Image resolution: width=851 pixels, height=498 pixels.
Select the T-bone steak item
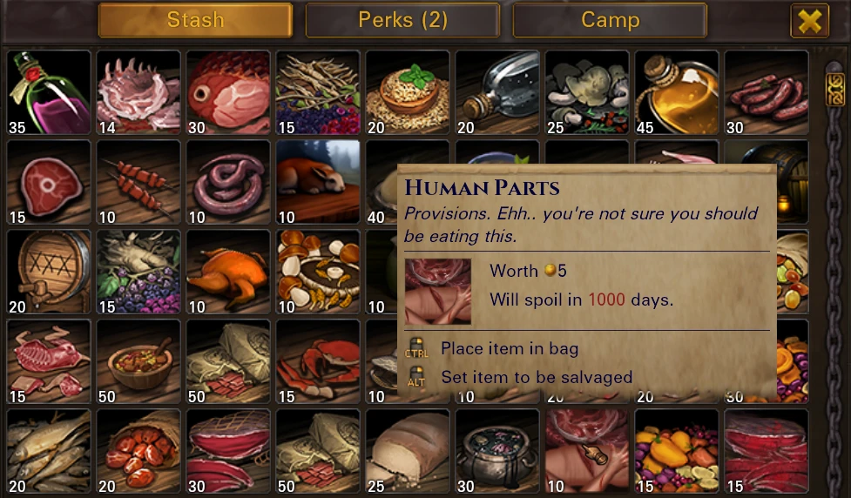click(x=49, y=182)
